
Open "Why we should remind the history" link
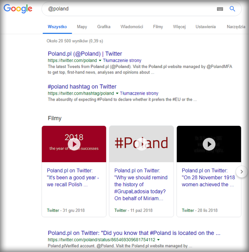pyautogui.click(x=141, y=184)
